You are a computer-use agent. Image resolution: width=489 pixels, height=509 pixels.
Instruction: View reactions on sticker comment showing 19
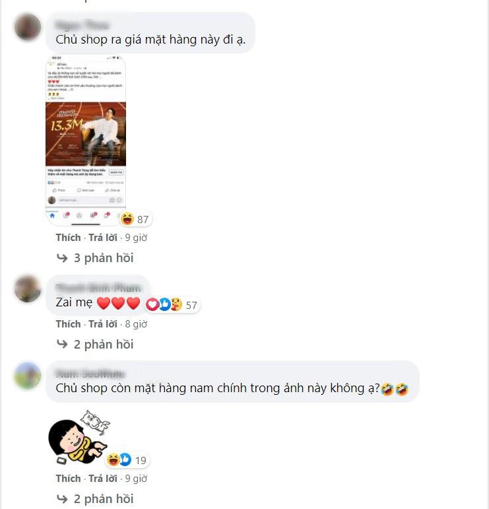127,460
